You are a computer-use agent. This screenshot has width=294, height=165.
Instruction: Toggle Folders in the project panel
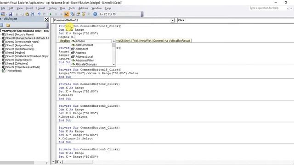coord(8,25)
